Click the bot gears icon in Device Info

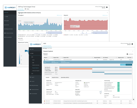click(101, 92)
